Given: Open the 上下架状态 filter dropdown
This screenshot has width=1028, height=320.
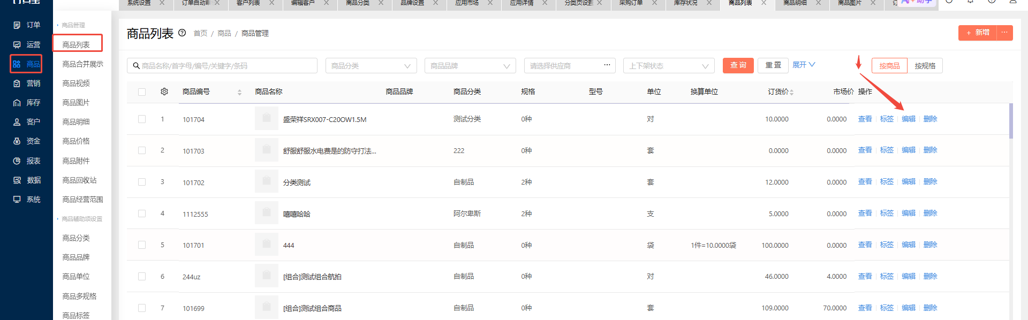Looking at the screenshot, I should click(669, 66).
